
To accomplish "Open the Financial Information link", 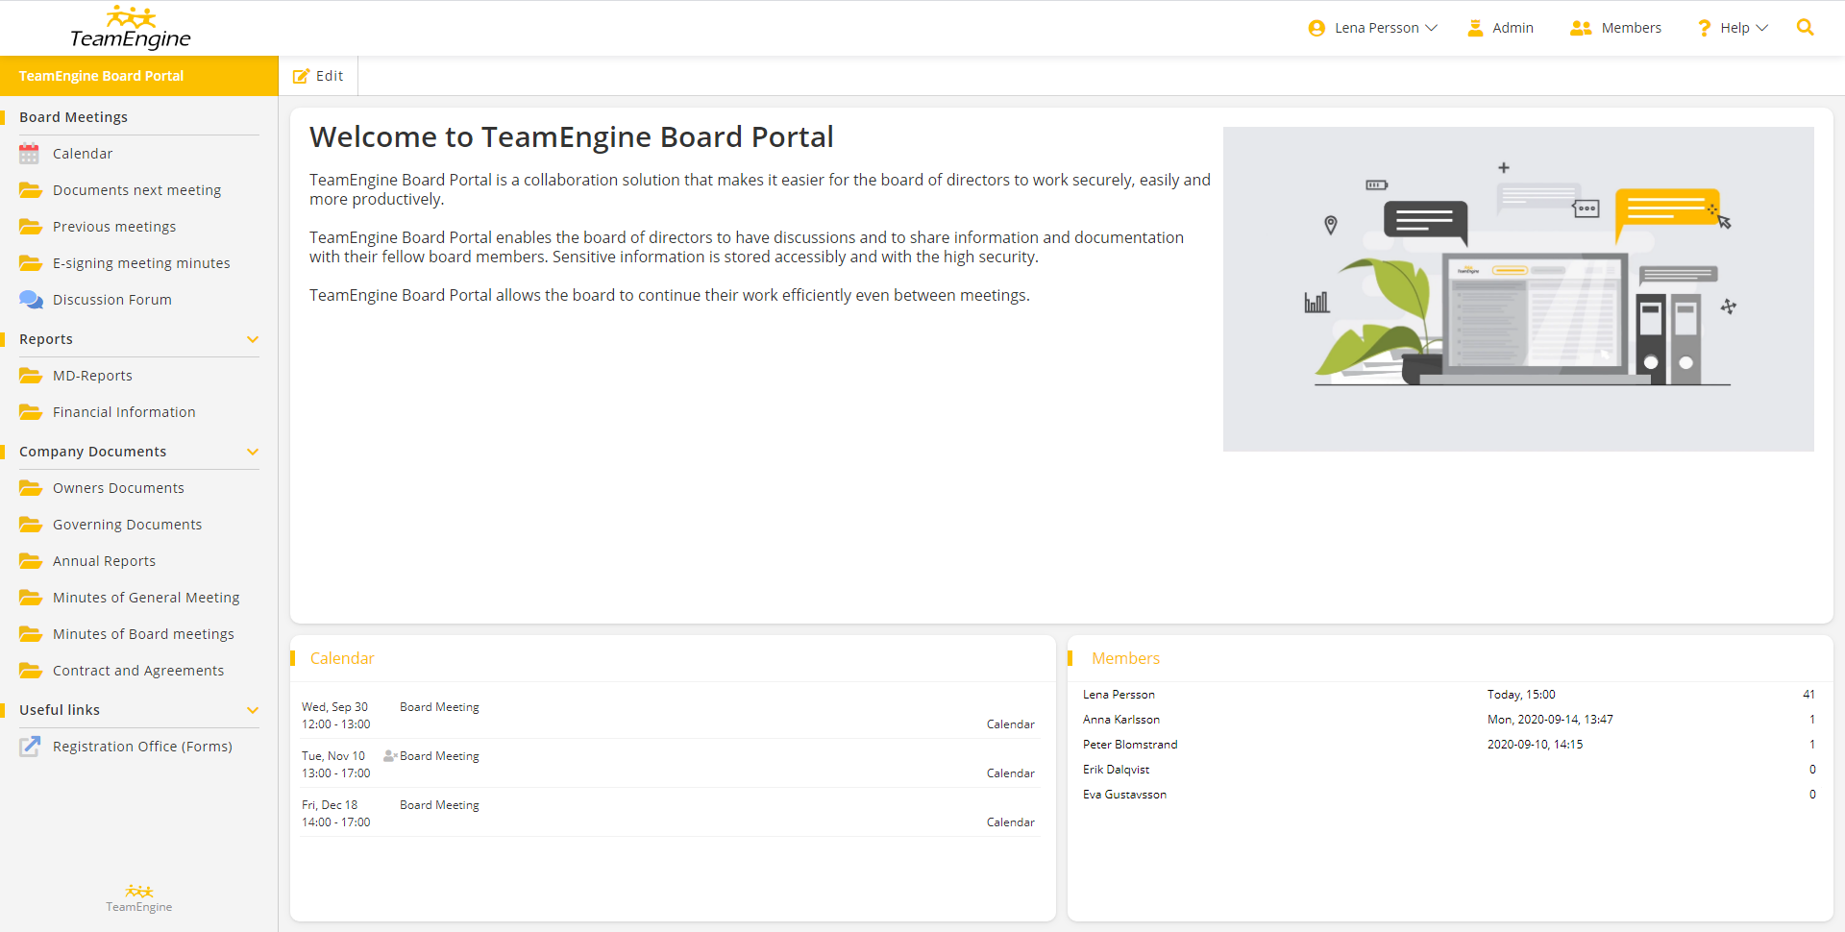I will point(124,412).
